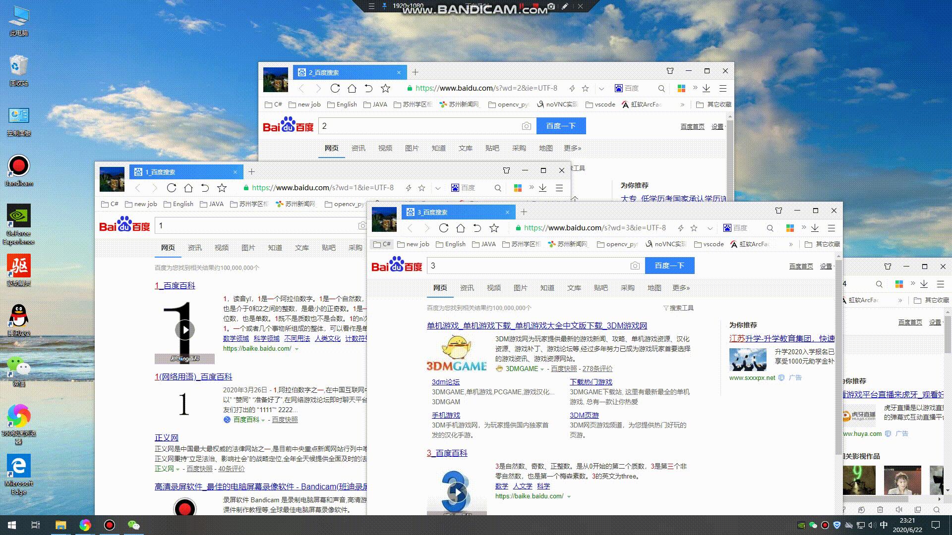Click reload icon in the 2_百度搜索 window
Screen dimensions: 952x535
pos(335,88)
